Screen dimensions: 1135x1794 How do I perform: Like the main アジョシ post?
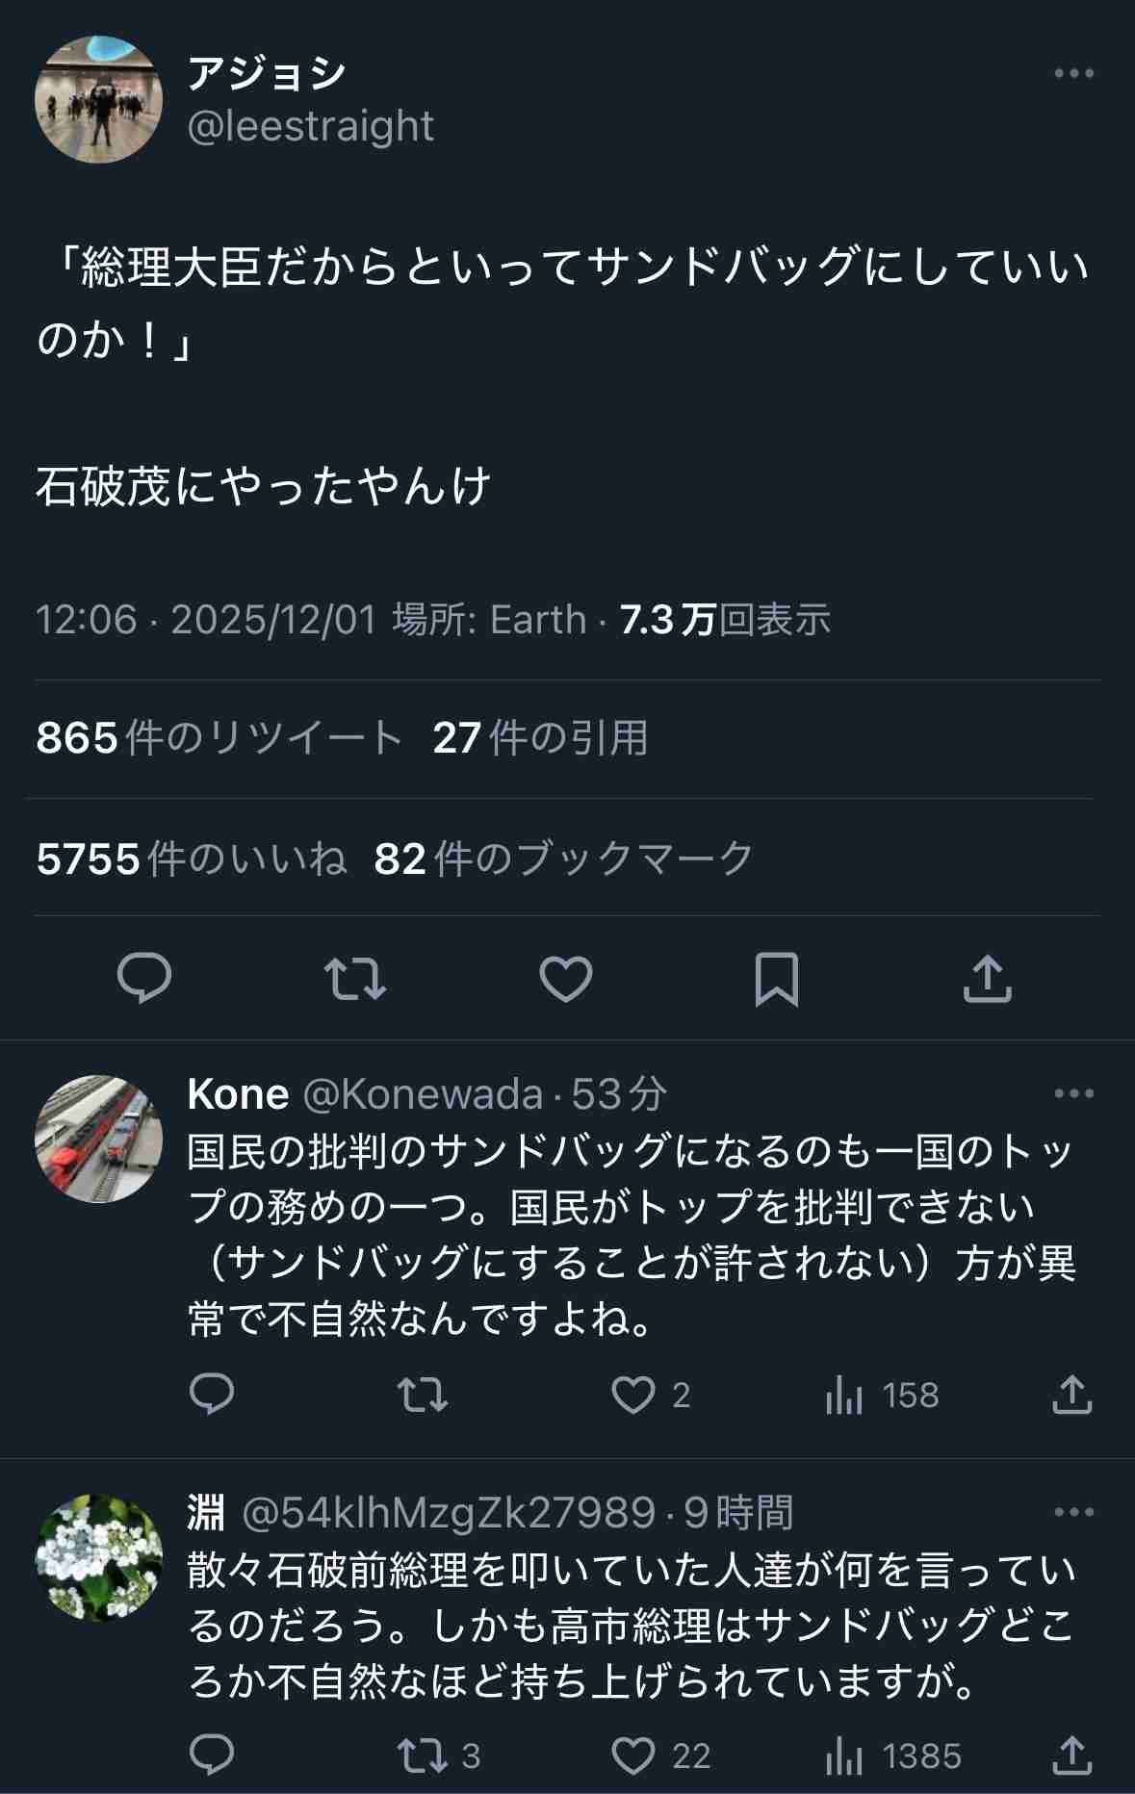pos(565,979)
